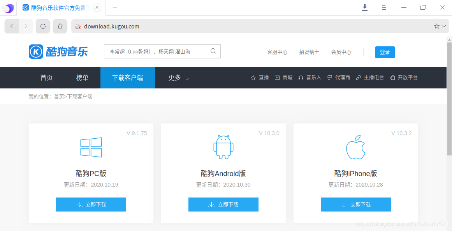Image resolution: width=452 pixels, height=231 pixels.
Task: Go forward to next page
Action: click(x=26, y=26)
